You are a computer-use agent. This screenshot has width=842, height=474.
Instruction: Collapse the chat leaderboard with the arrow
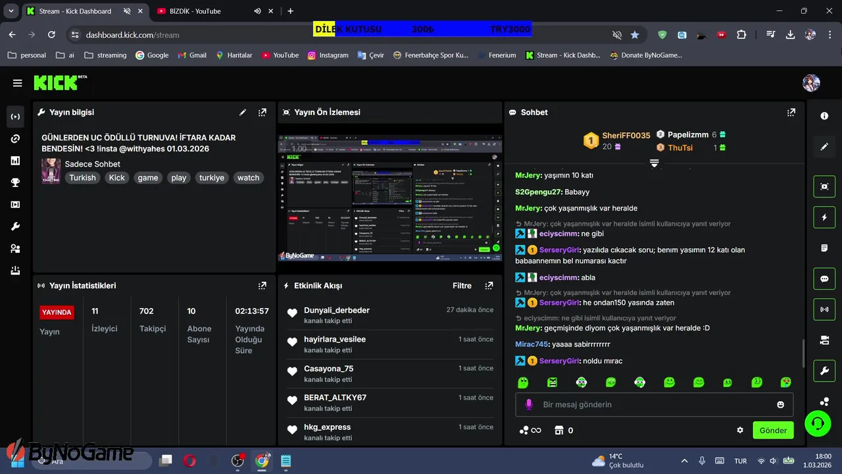(x=655, y=163)
